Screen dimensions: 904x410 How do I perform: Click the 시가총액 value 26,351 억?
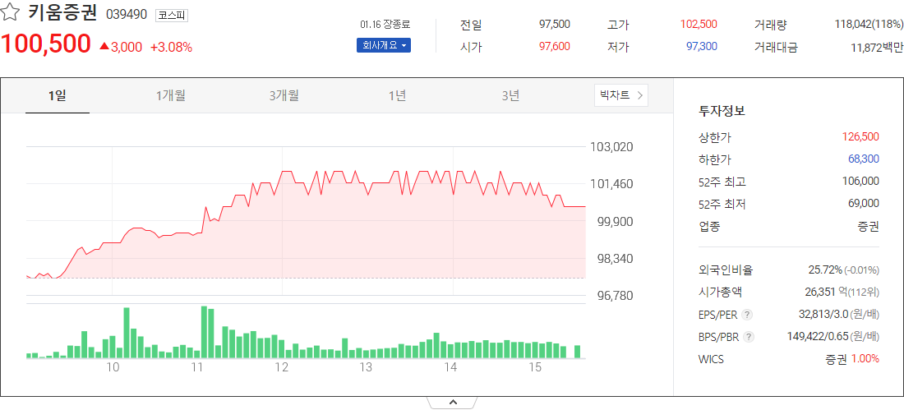pyautogui.click(x=826, y=292)
